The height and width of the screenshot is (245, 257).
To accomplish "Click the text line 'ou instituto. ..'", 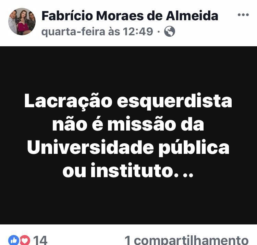I will (128, 170).
